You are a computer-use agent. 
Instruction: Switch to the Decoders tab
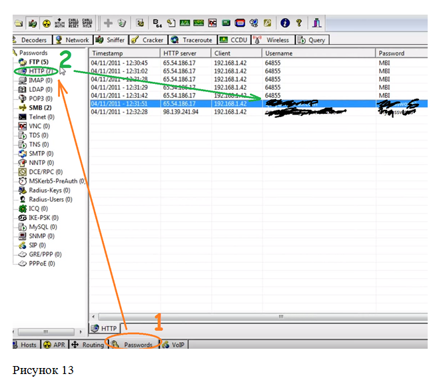pos(32,40)
